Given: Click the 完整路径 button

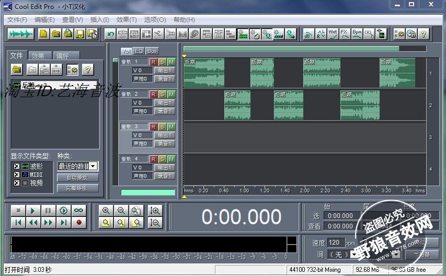Looking at the screenshot, I should point(78,188).
